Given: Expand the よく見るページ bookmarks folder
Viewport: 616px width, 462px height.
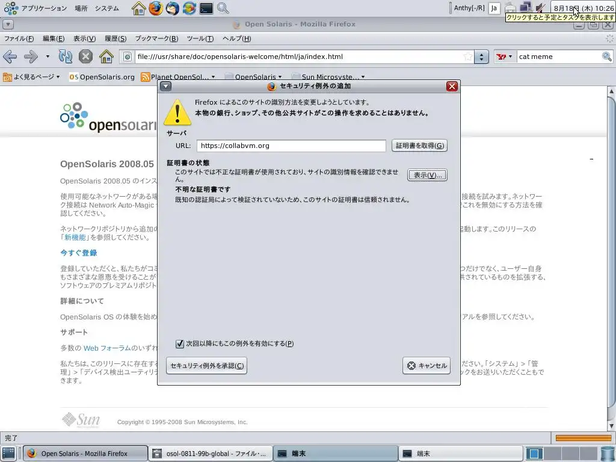Looking at the screenshot, I should (31, 77).
